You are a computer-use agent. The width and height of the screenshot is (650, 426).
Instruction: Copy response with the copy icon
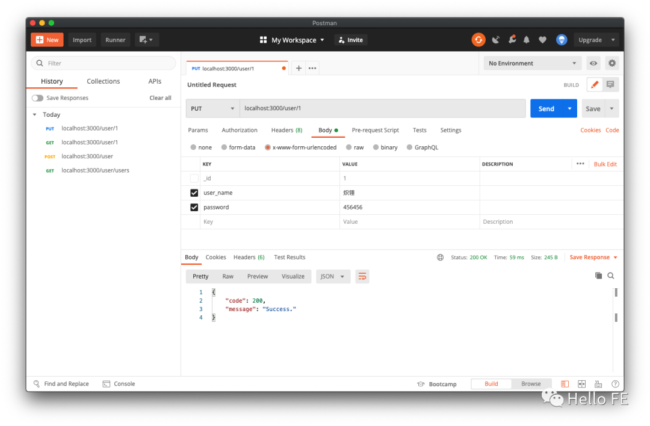coord(598,276)
